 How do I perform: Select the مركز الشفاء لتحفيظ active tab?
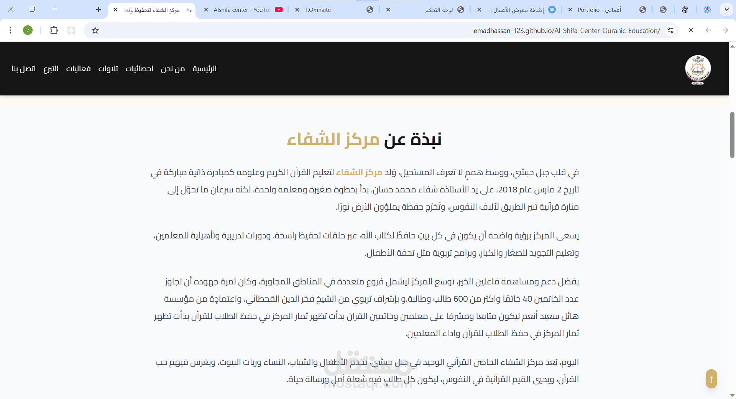point(152,10)
